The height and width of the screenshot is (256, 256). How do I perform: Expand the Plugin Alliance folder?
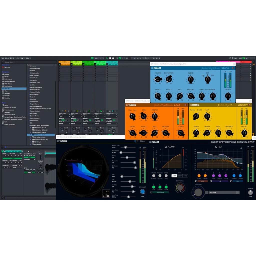(29, 104)
